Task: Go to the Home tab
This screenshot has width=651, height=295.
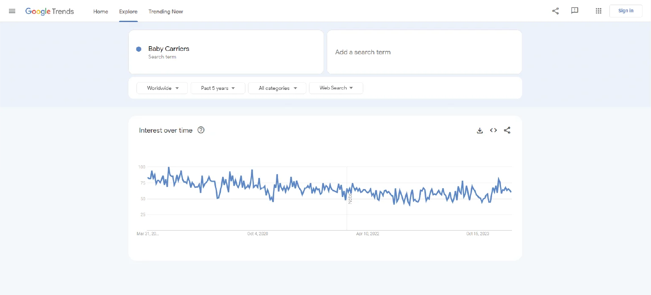Action: [100, 11]
